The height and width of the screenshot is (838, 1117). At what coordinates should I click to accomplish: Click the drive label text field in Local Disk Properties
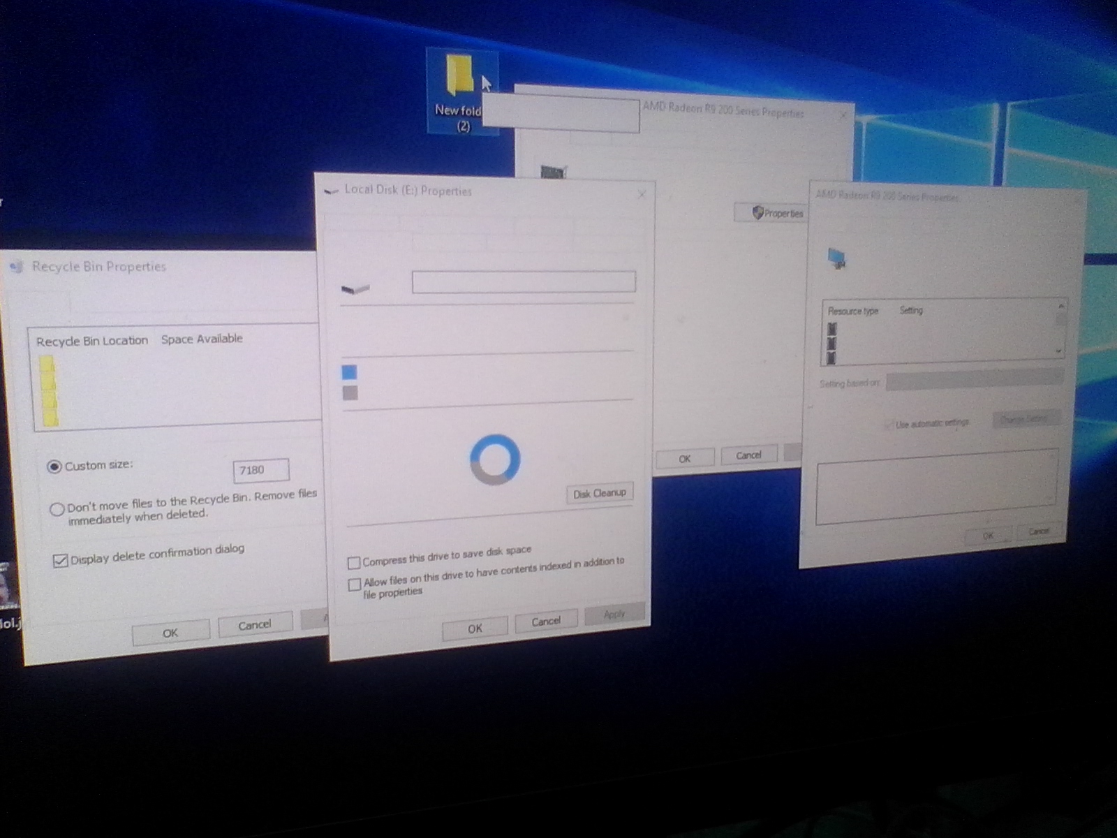[x=524, y=282]
